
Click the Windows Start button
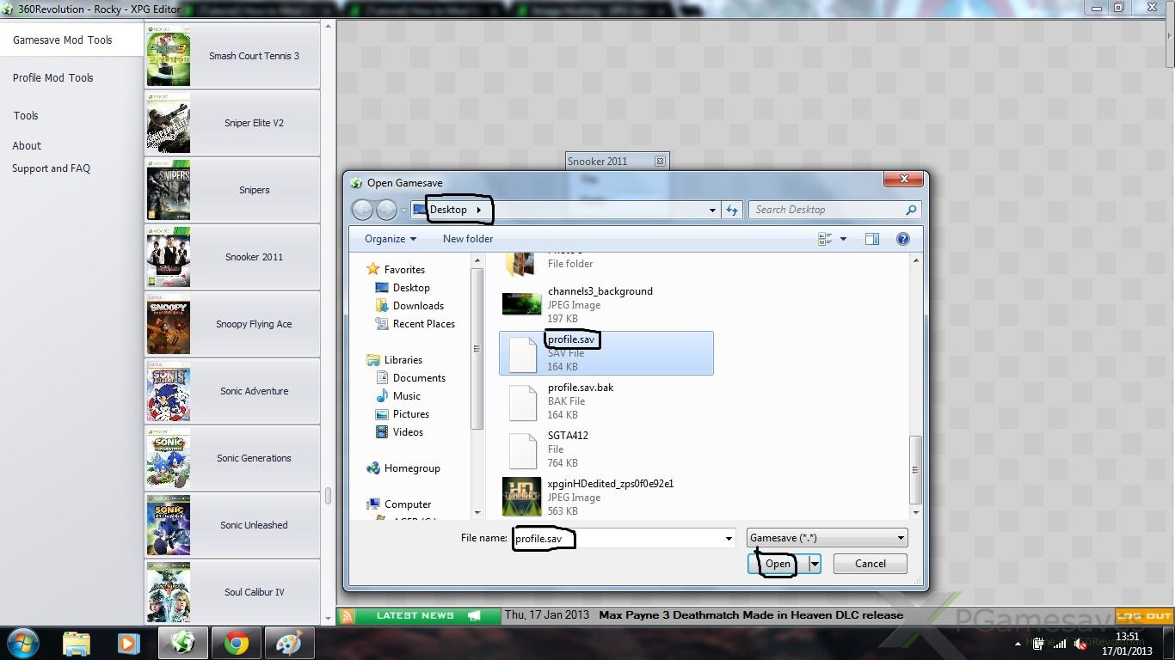(x=23, y=643)
